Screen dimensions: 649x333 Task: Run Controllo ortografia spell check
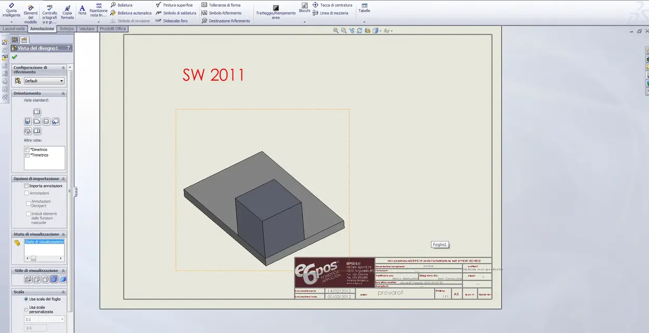click(49, 14)
